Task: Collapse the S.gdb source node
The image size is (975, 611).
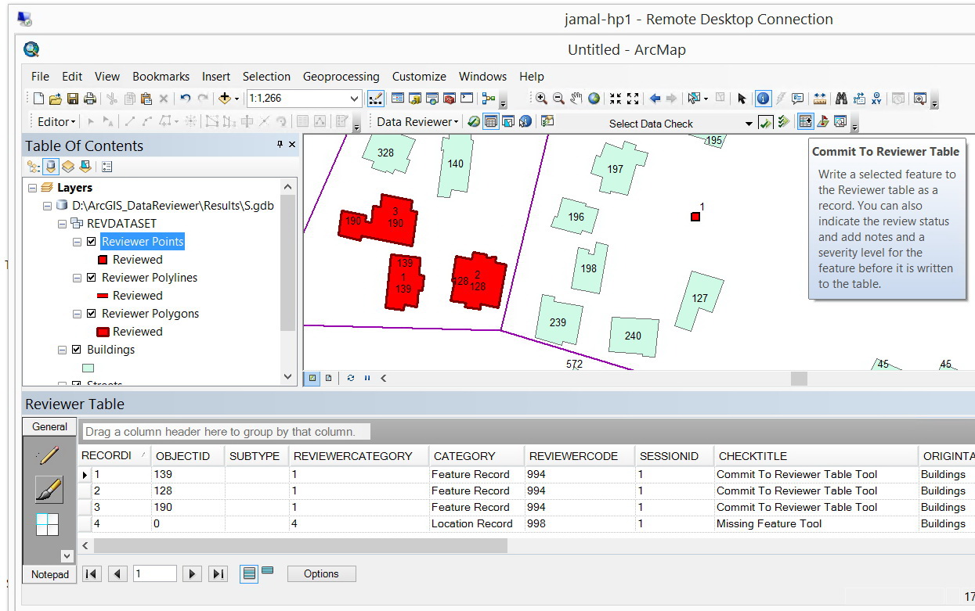Action: coord(47,206)
